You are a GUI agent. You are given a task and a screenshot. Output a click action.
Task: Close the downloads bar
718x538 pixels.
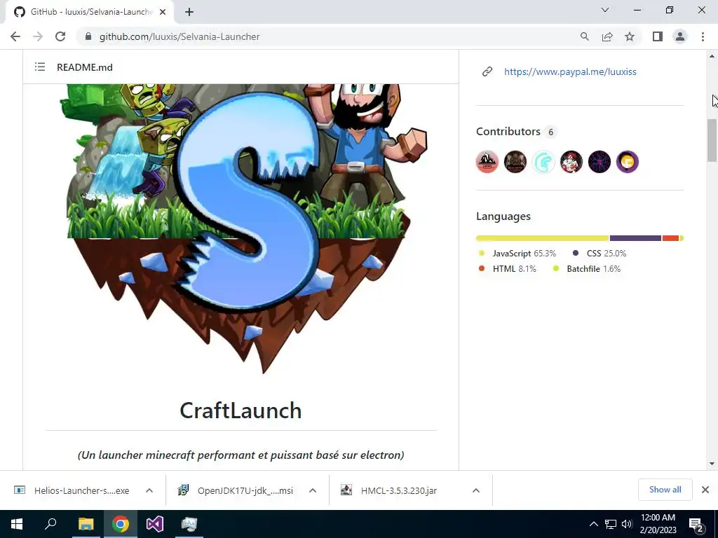[x=705, y=490]
